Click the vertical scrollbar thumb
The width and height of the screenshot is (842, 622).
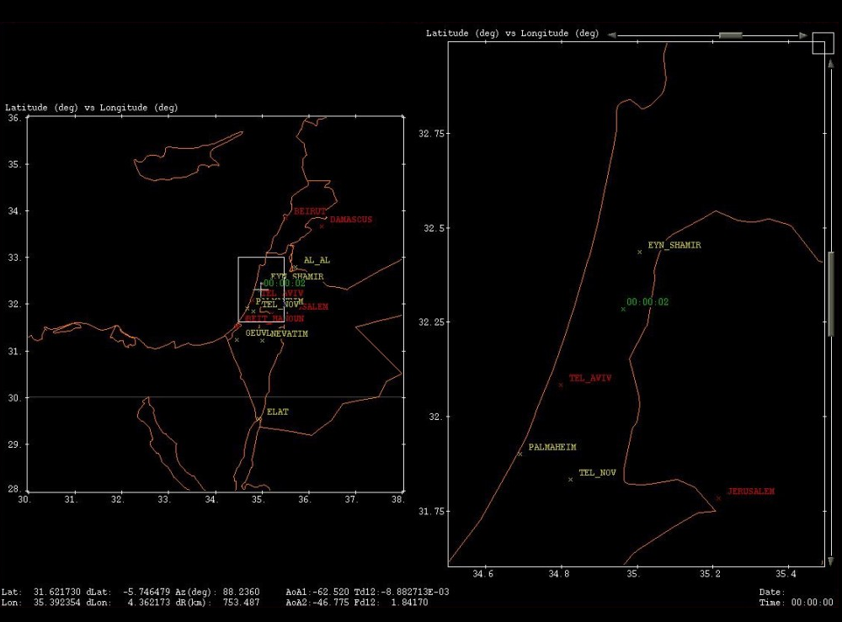(831, 294)
